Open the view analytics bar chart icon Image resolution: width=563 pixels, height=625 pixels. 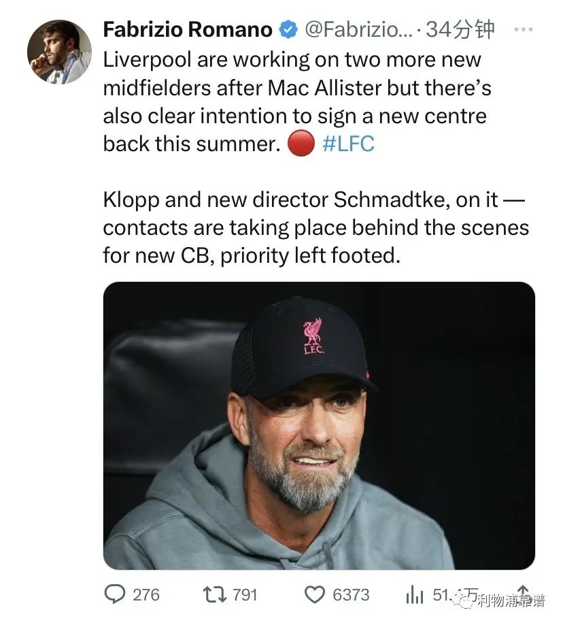point(414,595)
